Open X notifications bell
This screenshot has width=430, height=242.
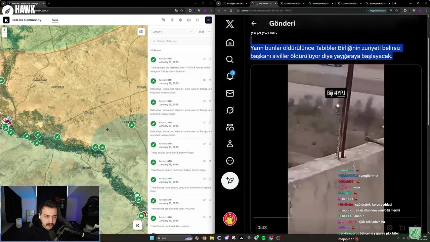point(230,76)
